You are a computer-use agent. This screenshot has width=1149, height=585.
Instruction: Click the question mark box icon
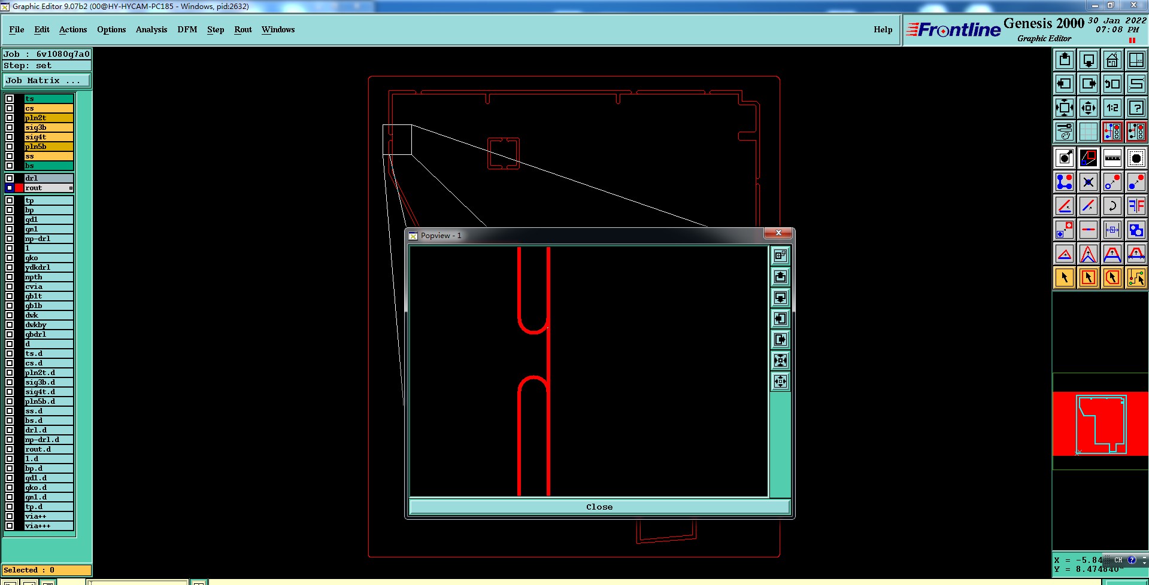click(x=1136, y=108)
